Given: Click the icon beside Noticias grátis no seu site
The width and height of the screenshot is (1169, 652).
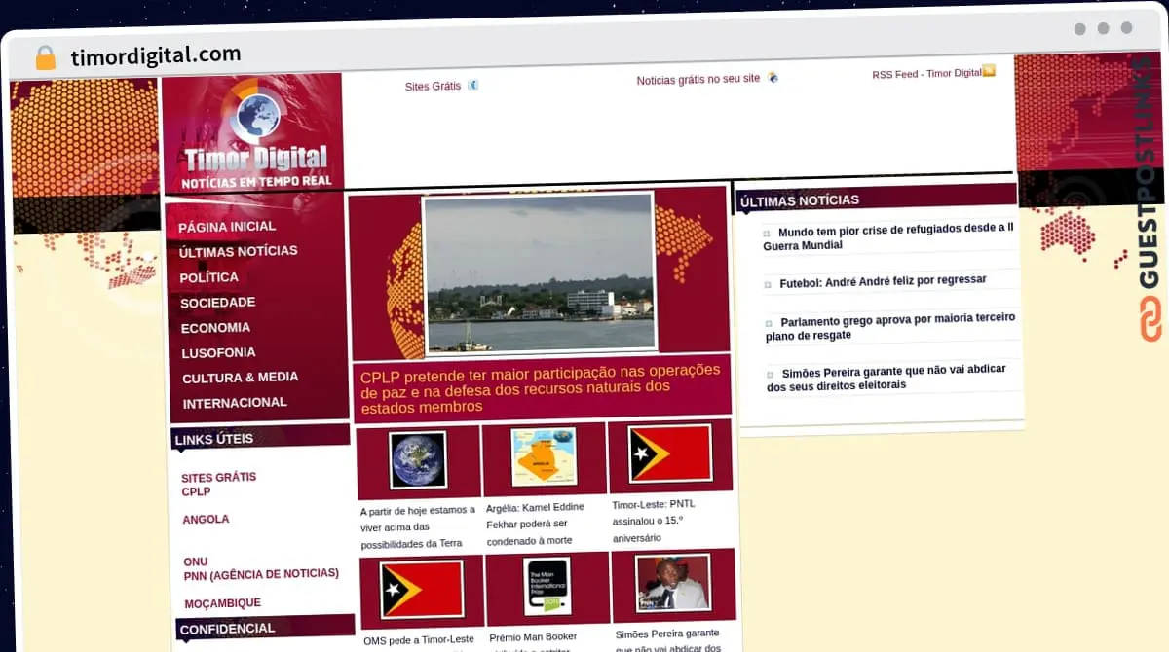Looking at the screenshot, I should click(773, 78).
